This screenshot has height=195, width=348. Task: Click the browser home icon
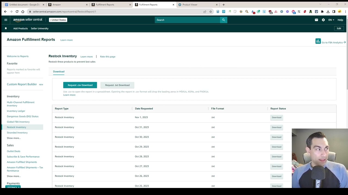(x=23, y=12)
